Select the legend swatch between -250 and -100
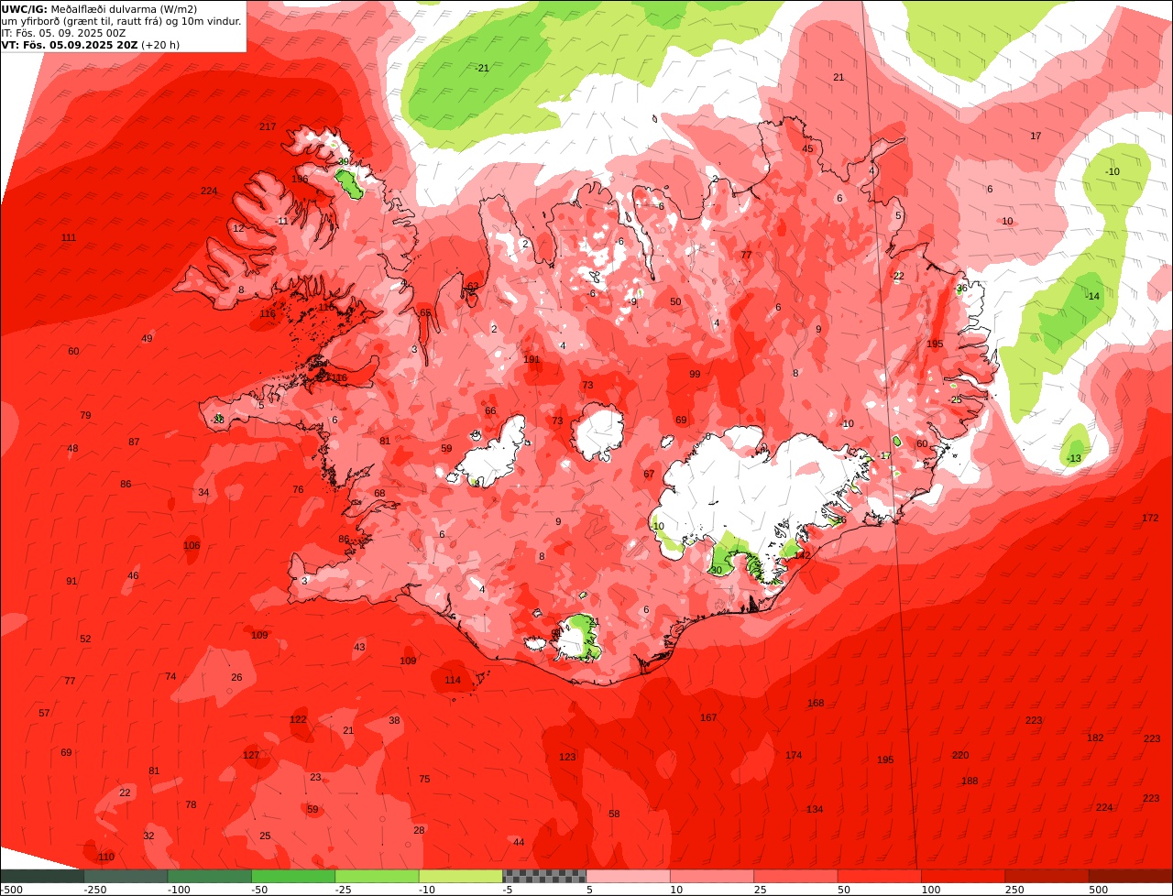This screenshot has width=1173, height=896. [x=126, y=876]
